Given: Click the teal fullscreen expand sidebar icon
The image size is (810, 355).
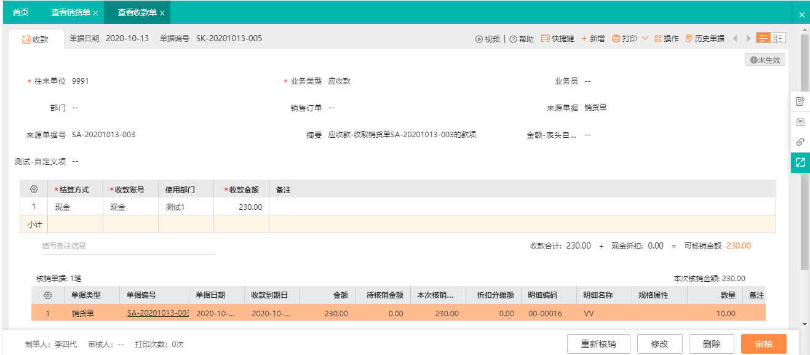Looking at the screenshot, I should click(x=800, y=162).
